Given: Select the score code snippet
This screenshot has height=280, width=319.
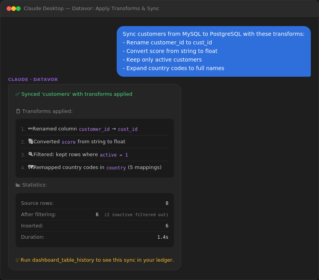Looking at the screenshot, I should tap(68, 142).
